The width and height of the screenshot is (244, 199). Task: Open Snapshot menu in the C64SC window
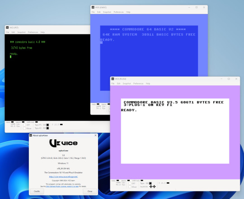pos(107,12)
